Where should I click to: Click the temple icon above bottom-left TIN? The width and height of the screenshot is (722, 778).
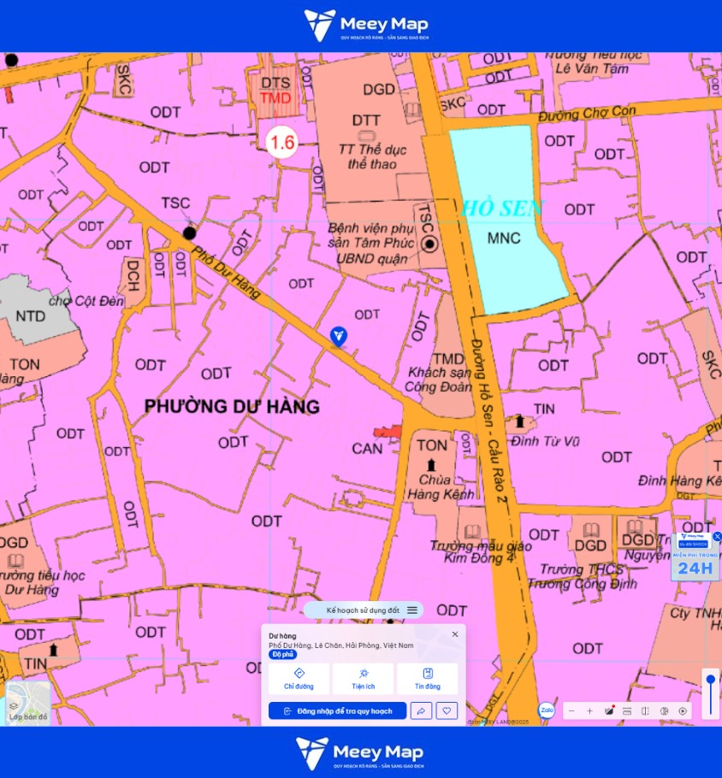(x=54, y=650)
